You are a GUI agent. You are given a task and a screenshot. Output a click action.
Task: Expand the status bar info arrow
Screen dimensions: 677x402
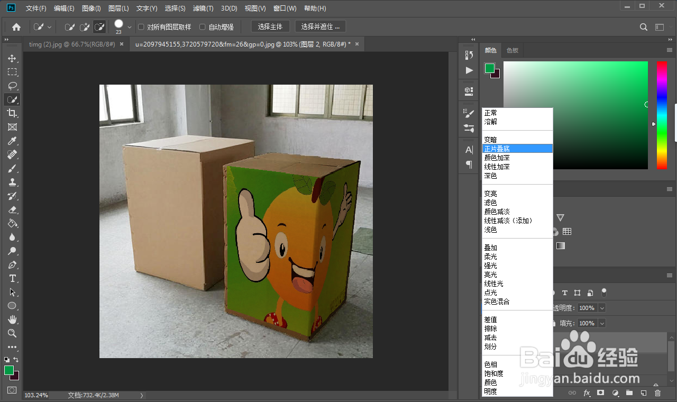pos(141,395)
